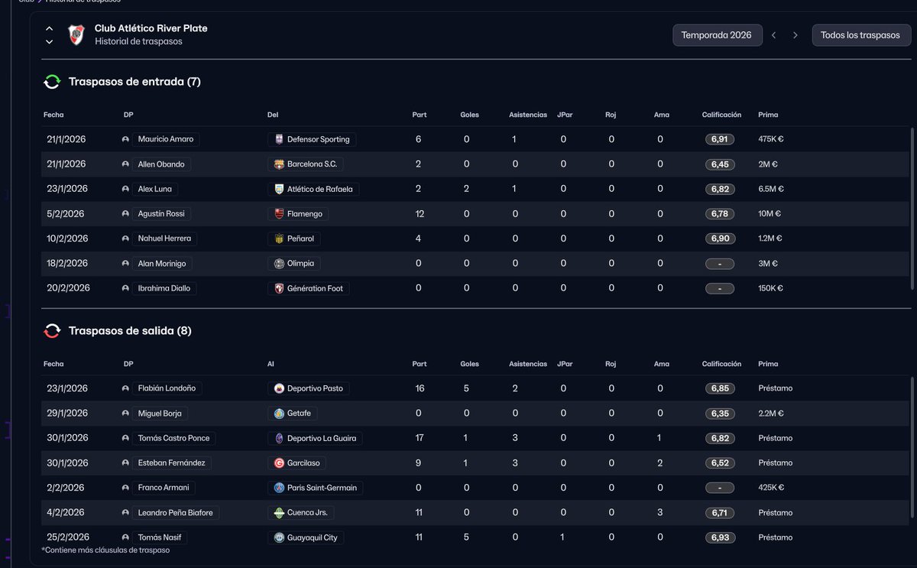Open Ibrahima Diallo player profile
The height and width of the screenshot is (568, 917).
tap(164, 288)
